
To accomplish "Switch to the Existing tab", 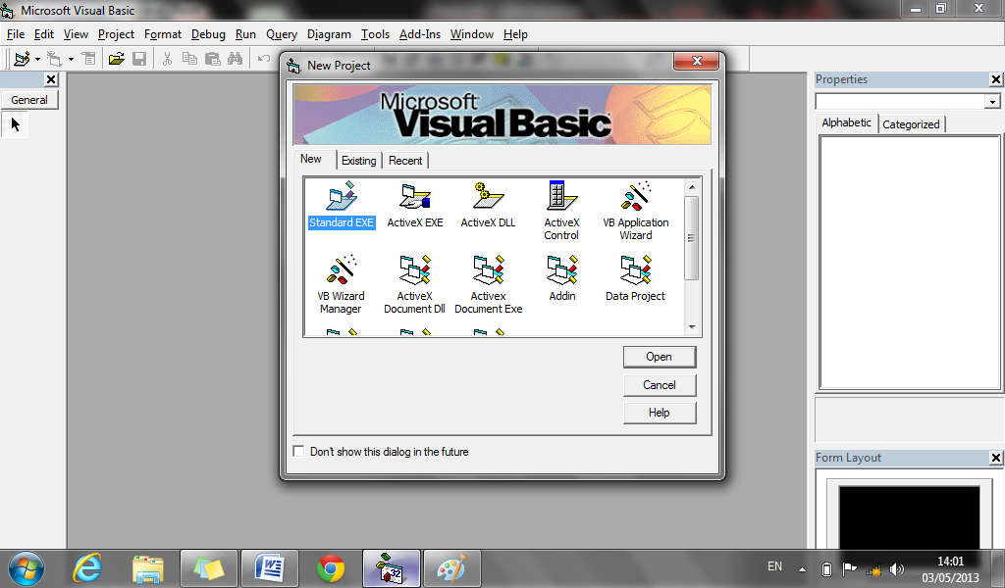I will [359, 161].
